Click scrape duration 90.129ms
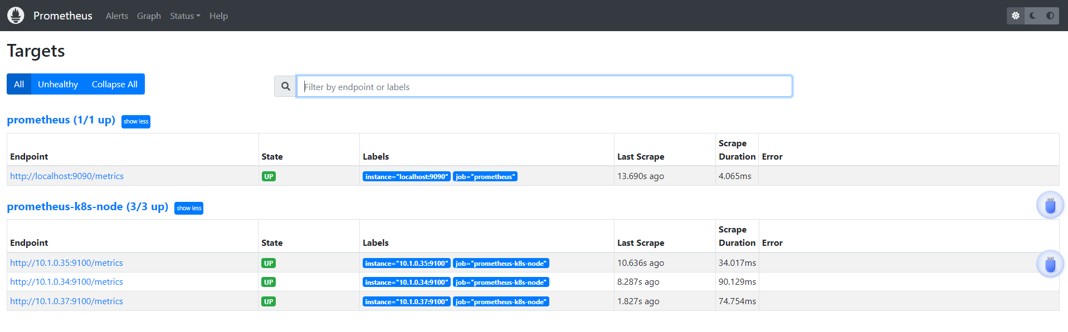Viewport: 1068px width, 332px height. (737, 281)
